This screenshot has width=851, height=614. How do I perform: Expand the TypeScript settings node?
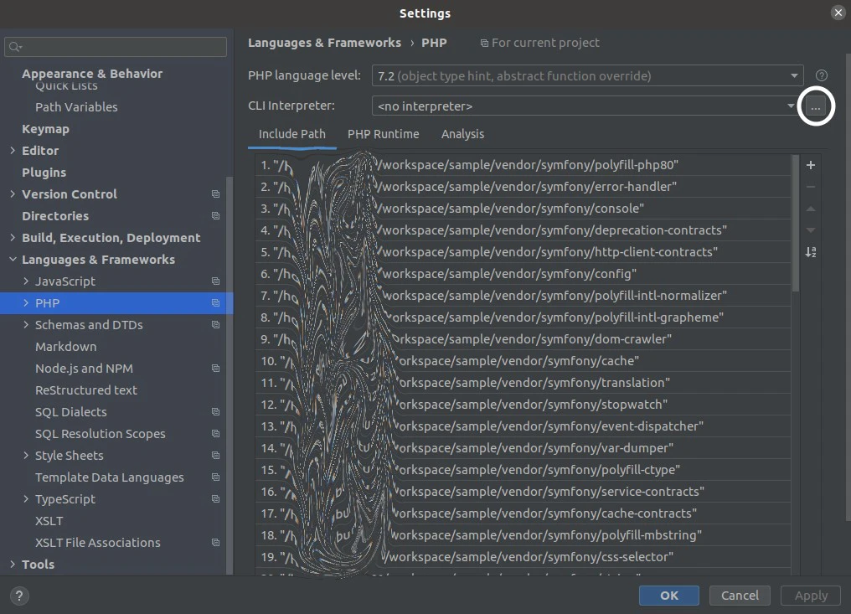tap(25, 499)
